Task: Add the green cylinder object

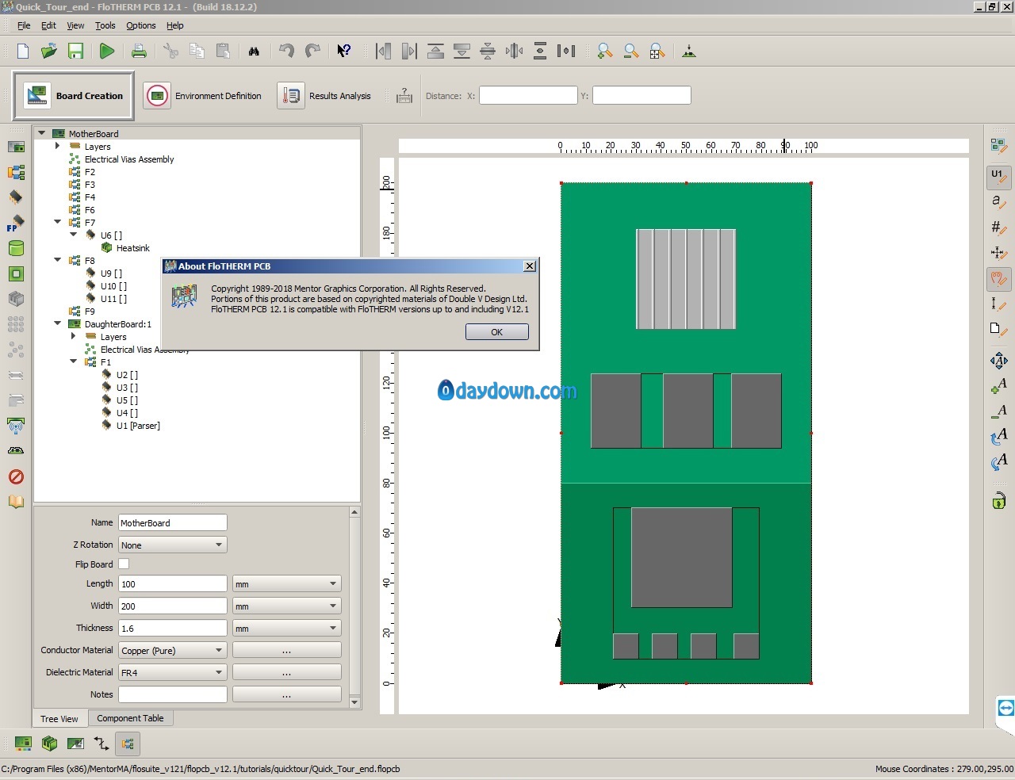Action: (16, 248)
